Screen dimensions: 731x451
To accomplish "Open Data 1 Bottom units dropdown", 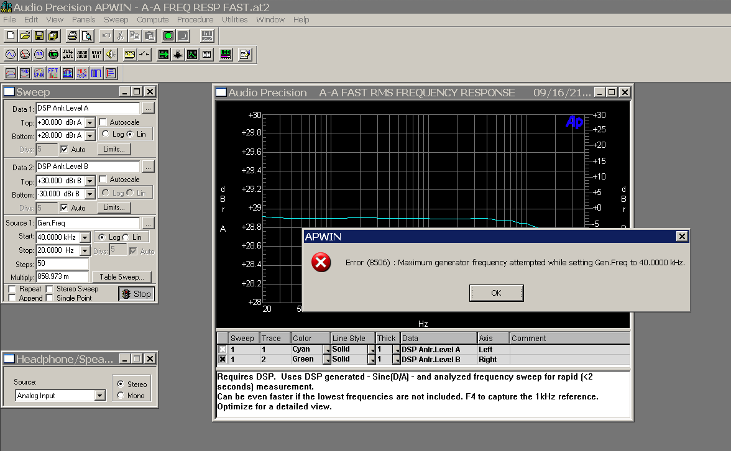I will pos(90,135).
